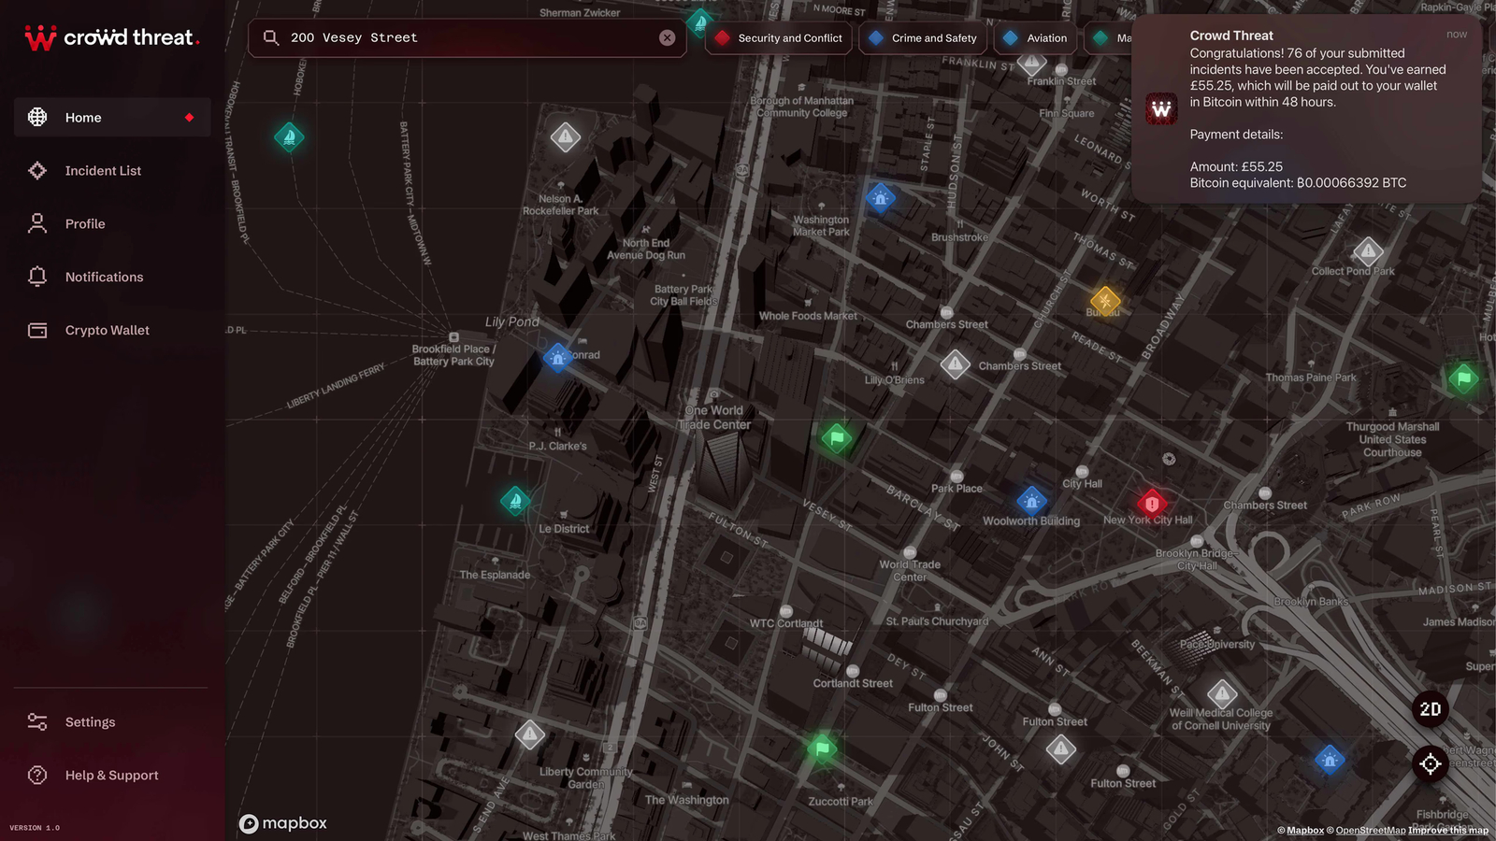Select the teal boat marker near Le District
Viewport: 1496px width, 841px height.
point(515,501)
